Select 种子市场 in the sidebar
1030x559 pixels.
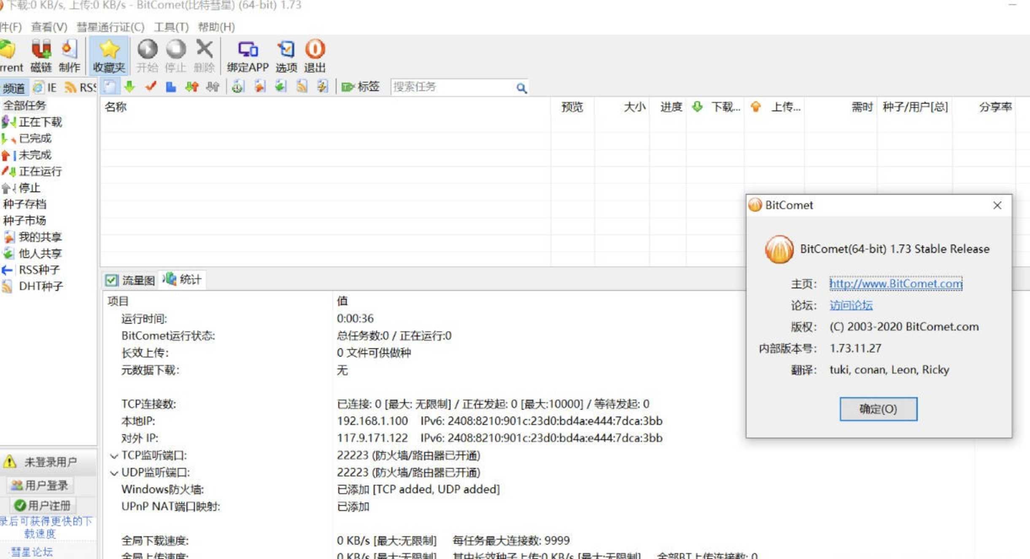click(x=24, y=220)
